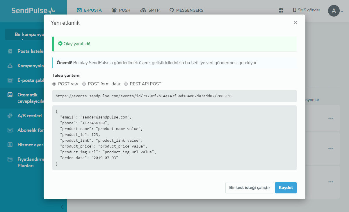Select the POST form-data radio option
The height and width of the screenshot is (212, 349).
(84, 84)
